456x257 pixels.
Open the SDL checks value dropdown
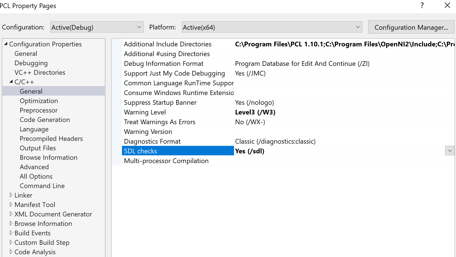point(450,151)
